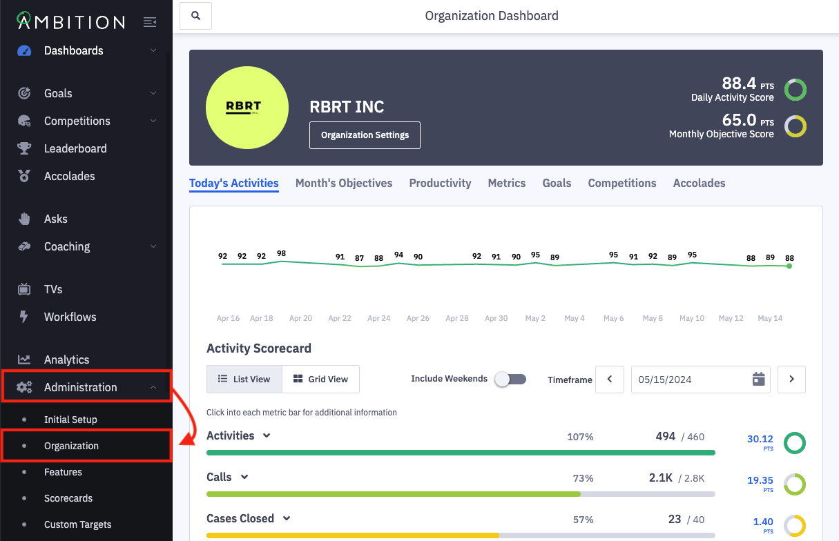Switch to the Productivity tab

pyautogui.click(x=440, y=183)
